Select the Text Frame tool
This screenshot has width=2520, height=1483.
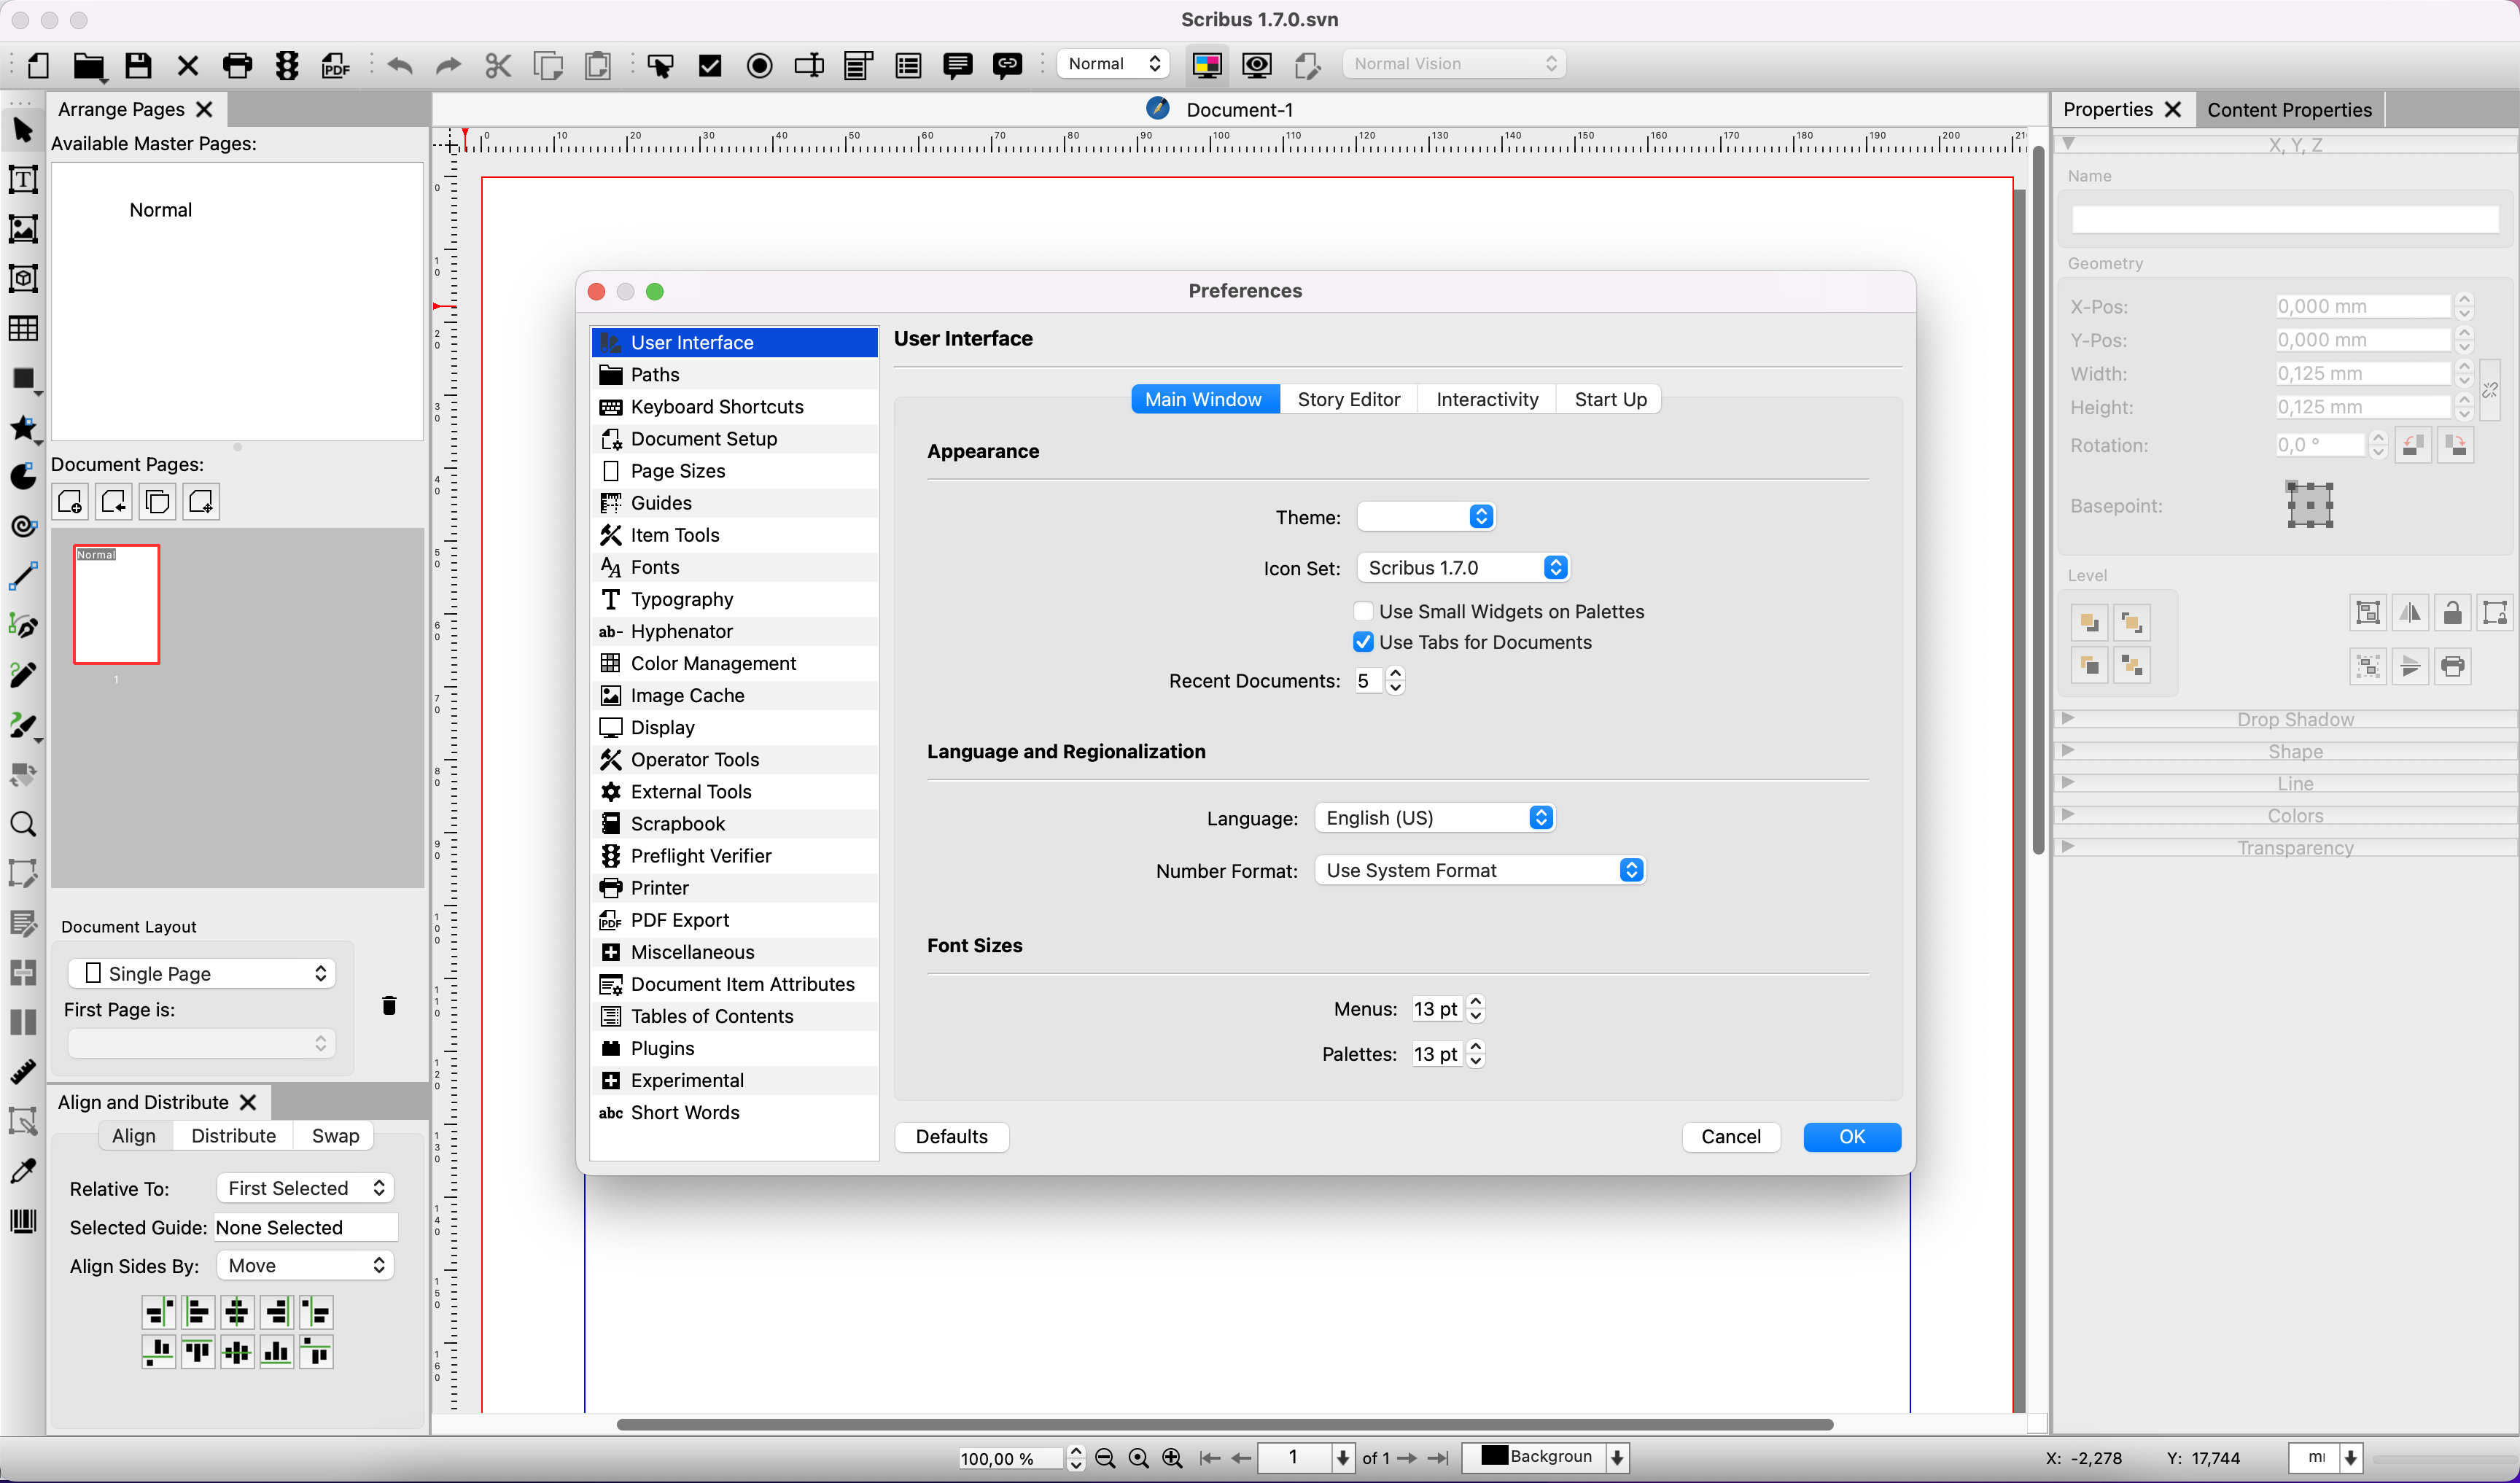pyautogui.click(x=23, y=180)
